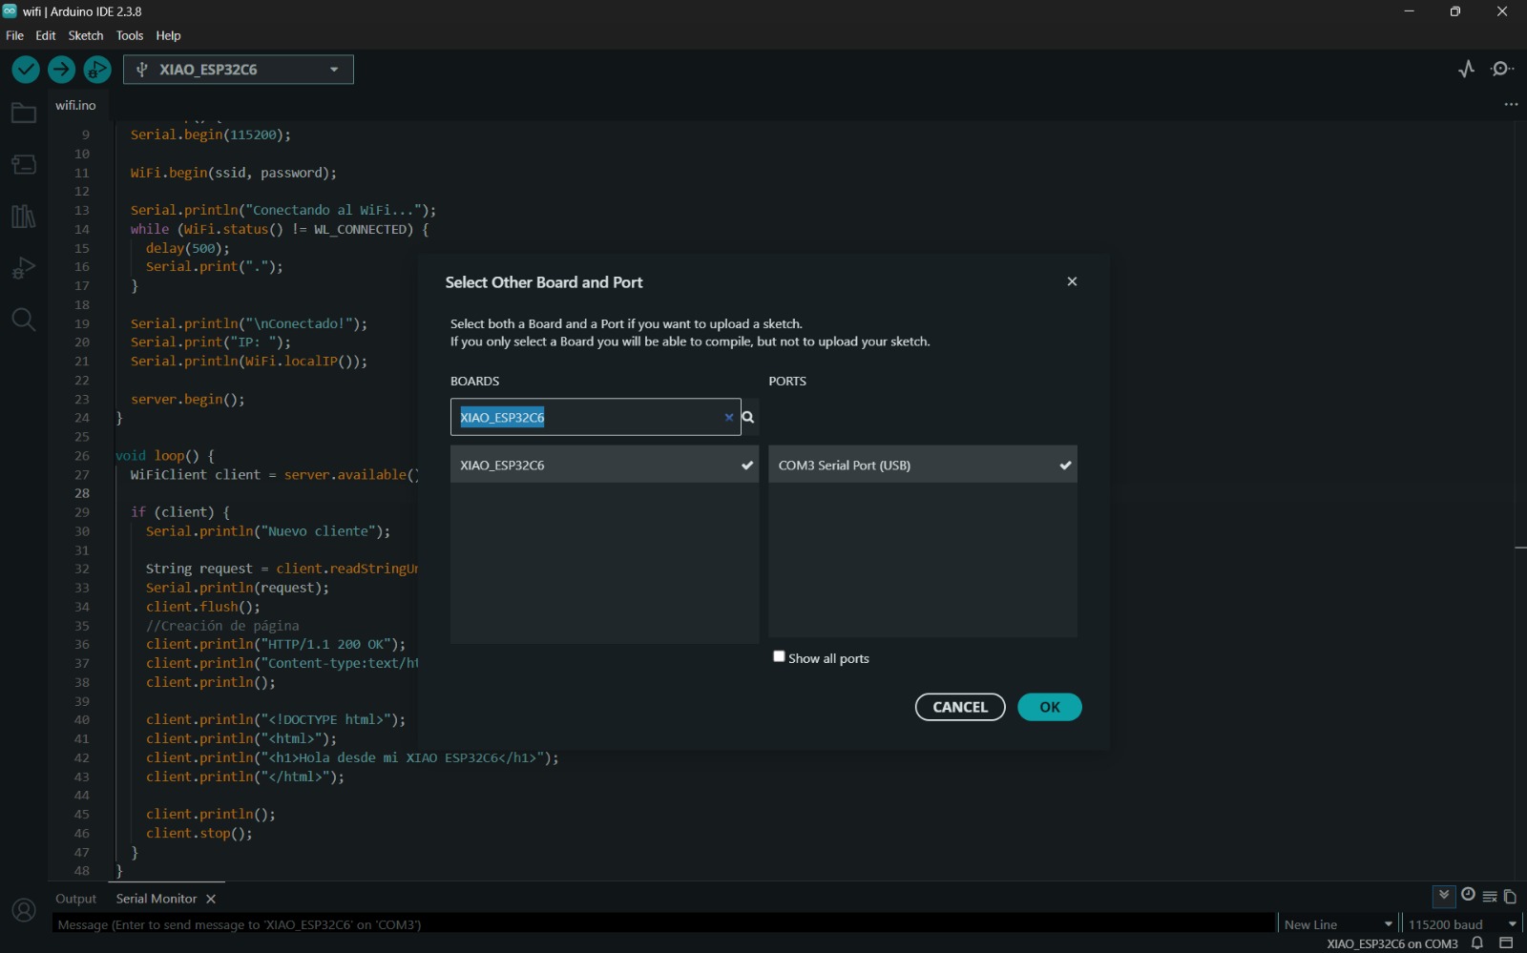This screenshot has height=953, width=1527.
Task: Open the Boards Manager sidebar icon
Action: (x=24, y=164)
